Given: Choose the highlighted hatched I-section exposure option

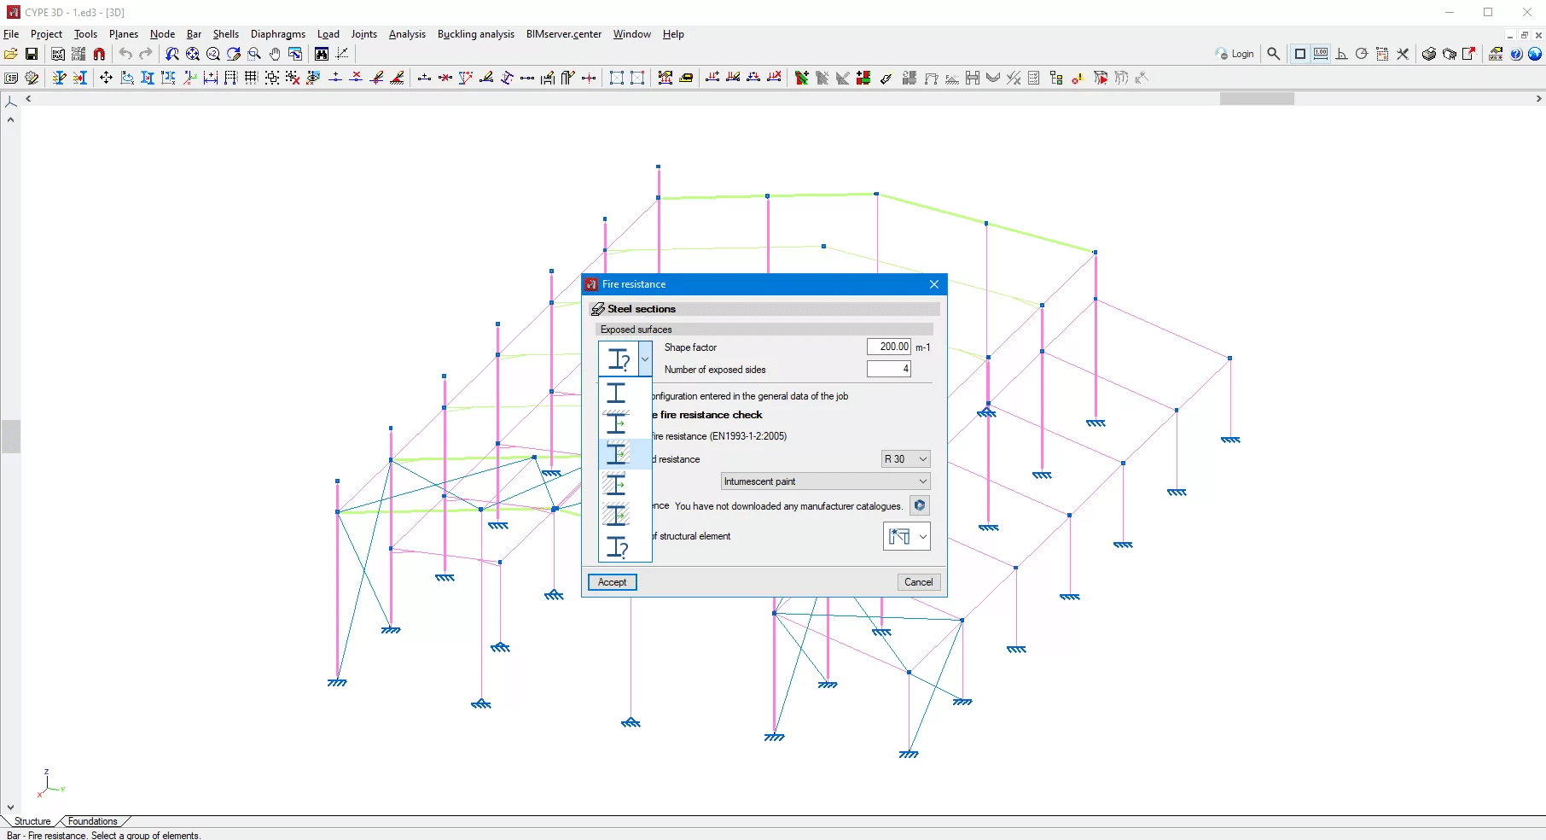Looking at the screenshot, I should coord(616,453).
